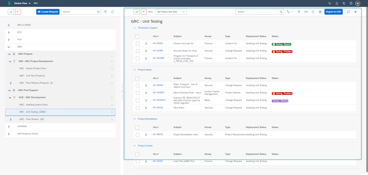
Task: Select GRC - Peer Review (19) item
Action: click(32, 119)
